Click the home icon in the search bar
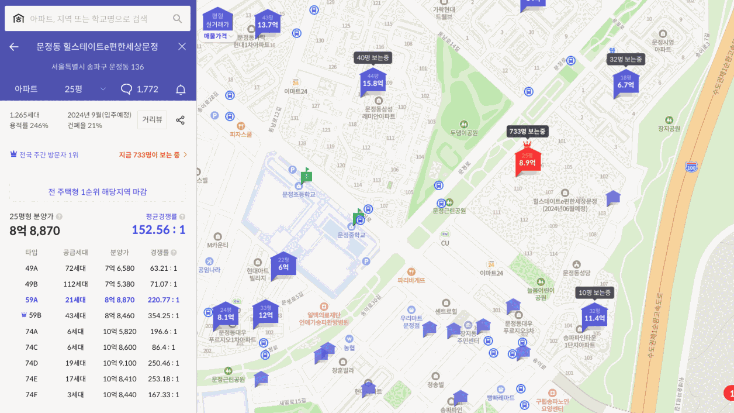This screenshot has height=413, width=734. [x=18, y=18]
